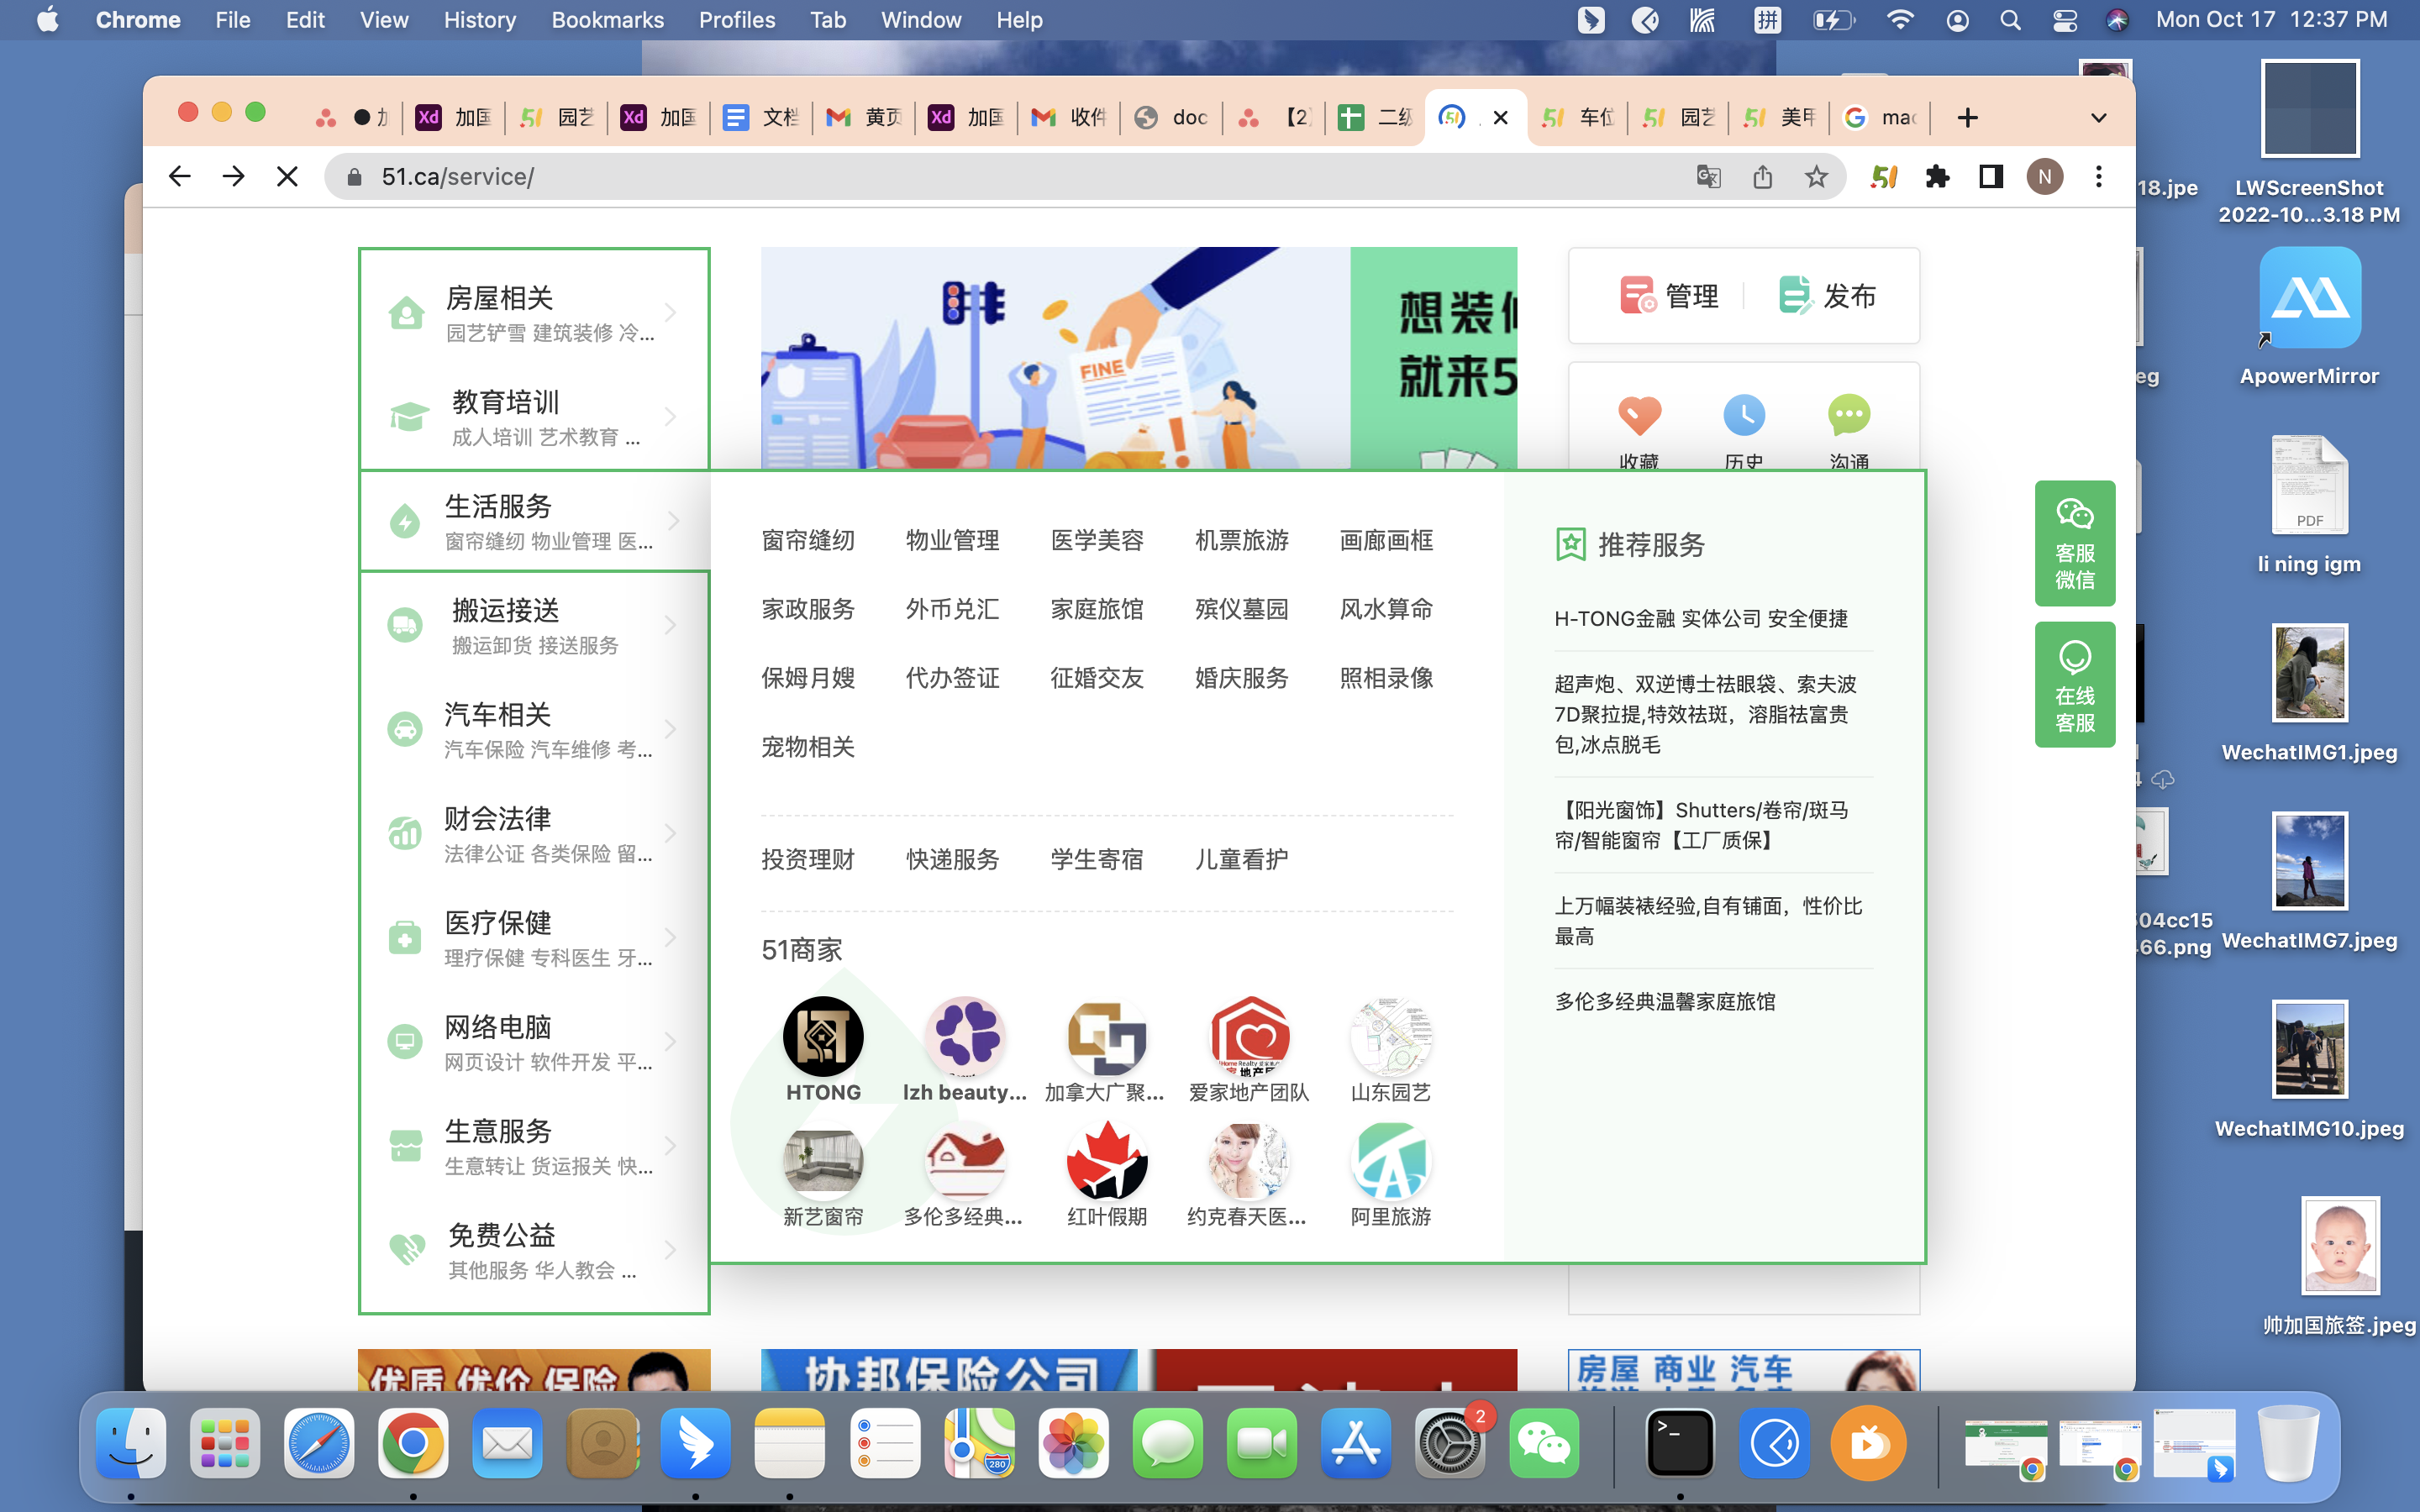Screen dimensions: 2420x1512
Task: Expand 房屋相关 category chevron
Action: pos(671,312)
